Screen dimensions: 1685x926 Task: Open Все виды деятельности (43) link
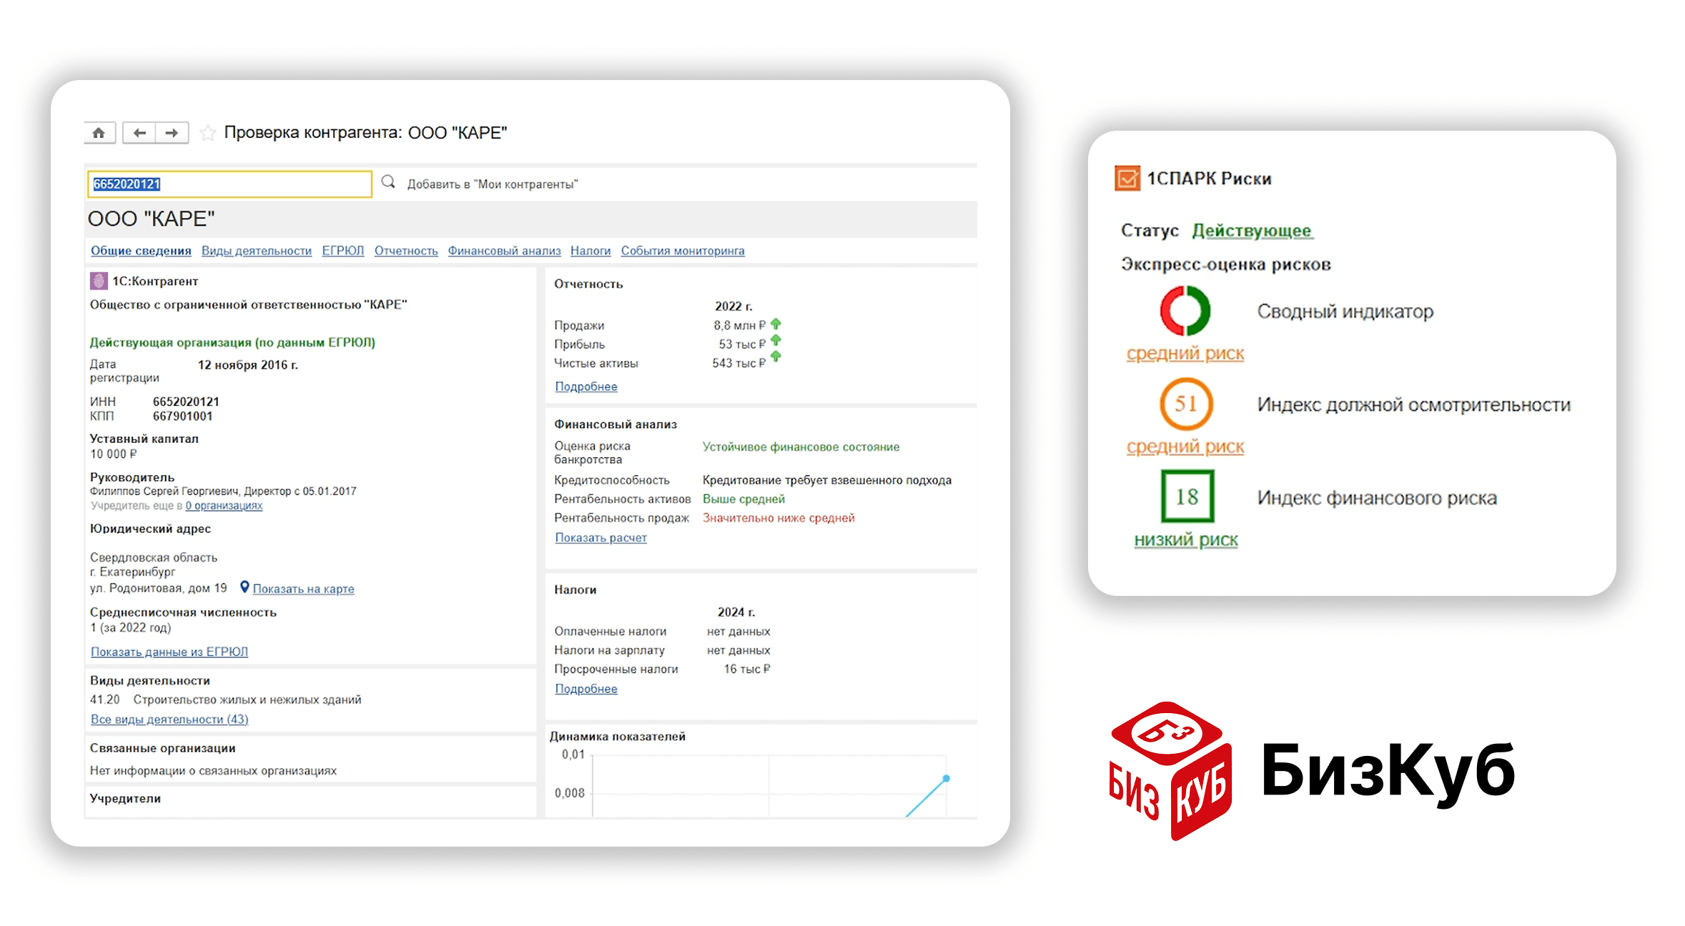tap(169, 720)
